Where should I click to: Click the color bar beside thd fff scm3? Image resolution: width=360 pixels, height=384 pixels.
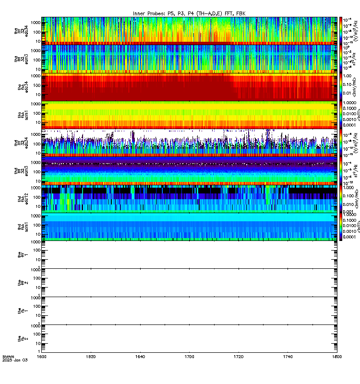click(341, 171)
